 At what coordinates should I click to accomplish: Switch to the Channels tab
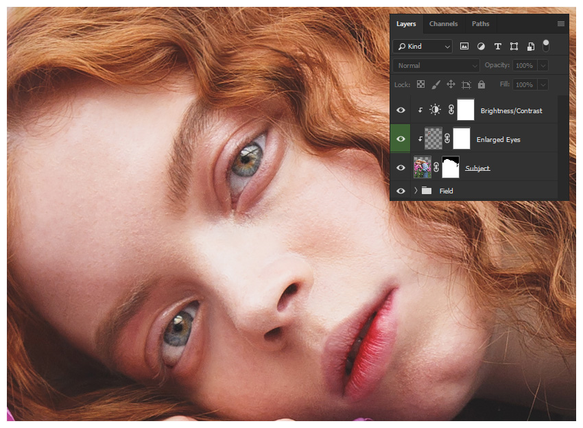click(x=443, y=24)
